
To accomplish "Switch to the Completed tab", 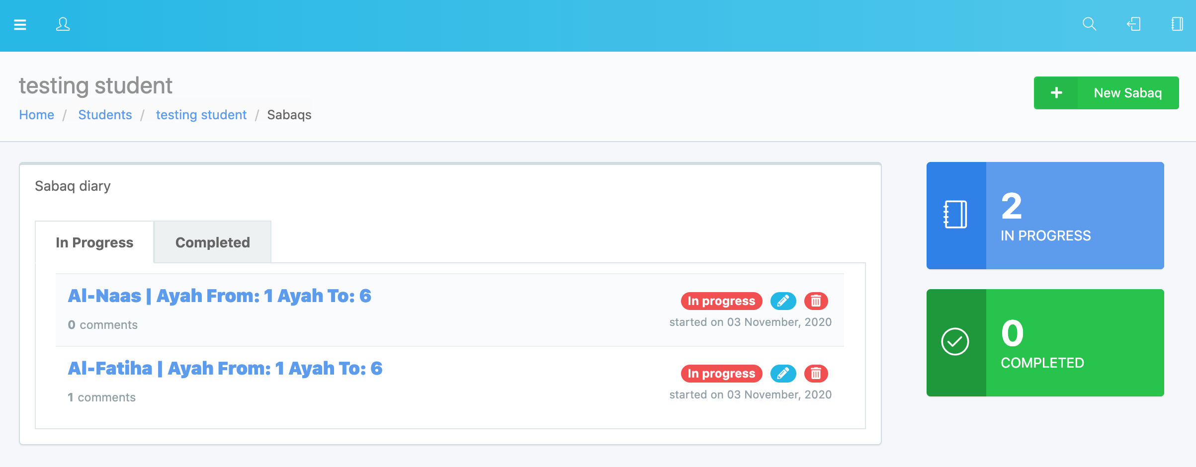I will (x=212, y=242).
